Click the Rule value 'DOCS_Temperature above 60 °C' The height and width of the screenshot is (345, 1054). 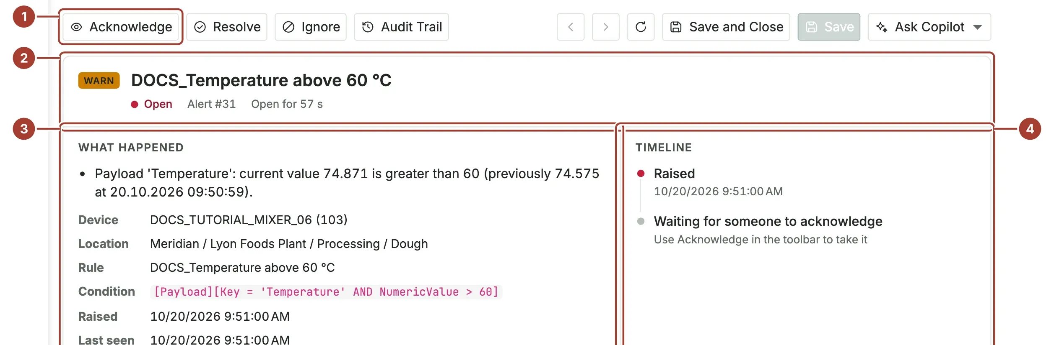pyautogui.click(x=242, y=267)
